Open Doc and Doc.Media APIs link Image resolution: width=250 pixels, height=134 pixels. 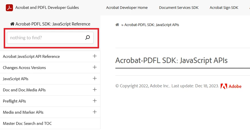(24, 90)
